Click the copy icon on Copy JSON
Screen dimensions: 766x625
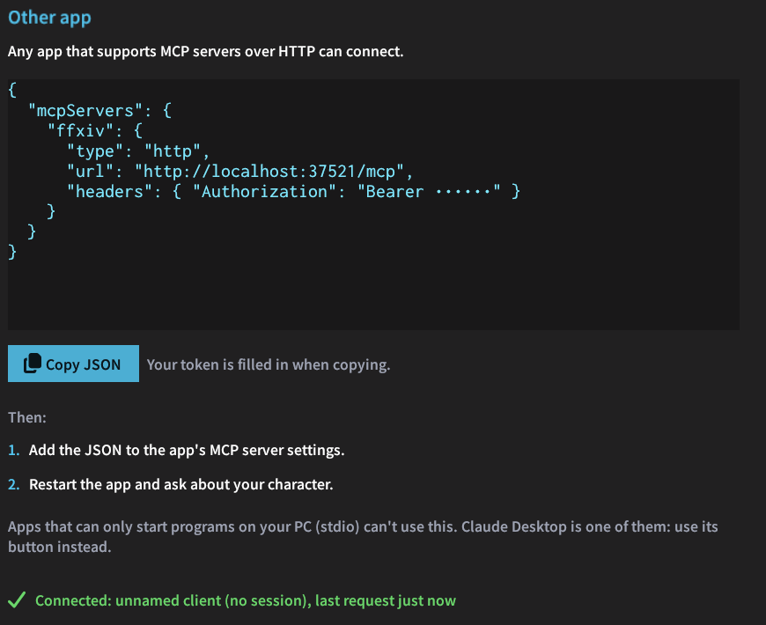[x=33, y=364]
